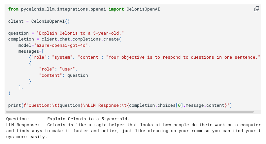Click the print statement line
Viewport: 266px width, 144px height.
(x=120, y=105)
